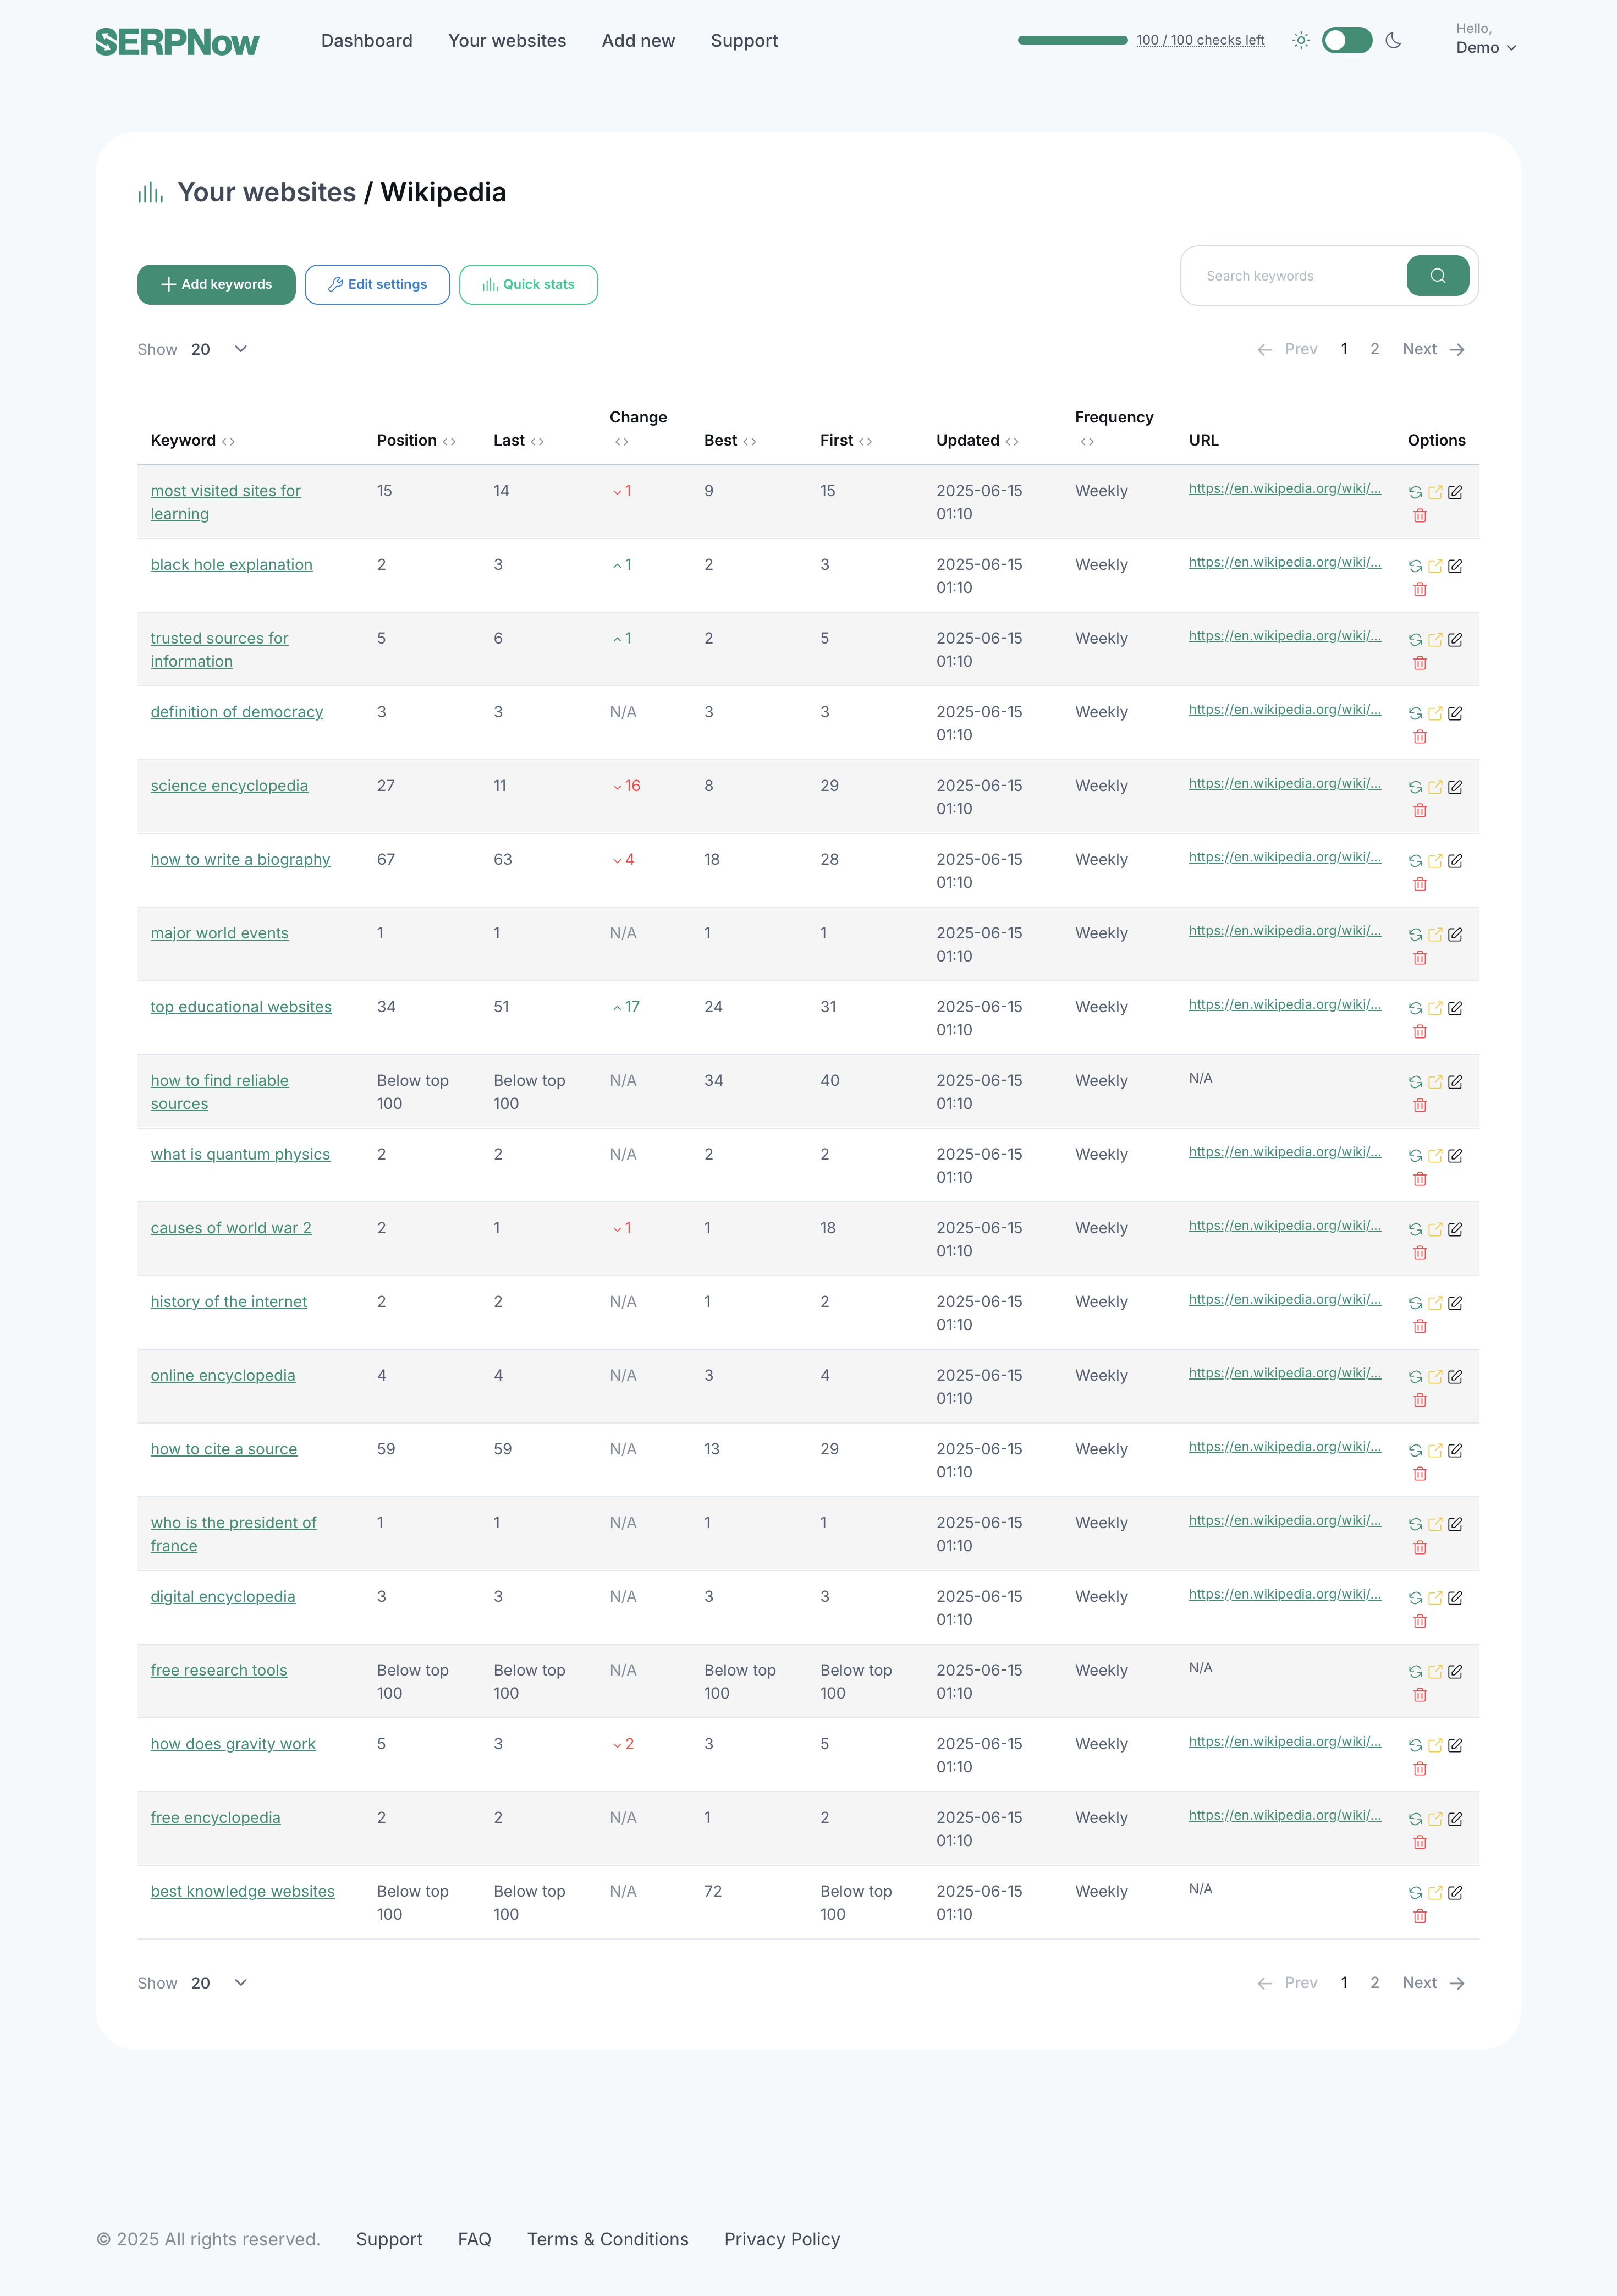The height and width of the screenshot is (2296, 1617).
Task: Click the '100 / 100 checks left' text
Action: tap(1200, 40)
